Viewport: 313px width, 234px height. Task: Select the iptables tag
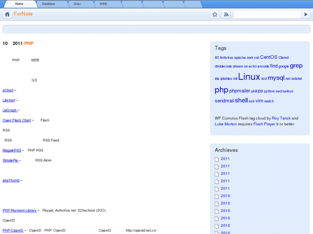click(226, 79)
